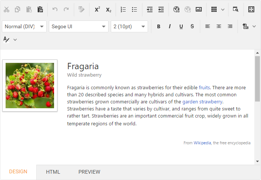Click the Insert Link icon
This screenshot has height=180, width=261.
[x=176, y=10]
